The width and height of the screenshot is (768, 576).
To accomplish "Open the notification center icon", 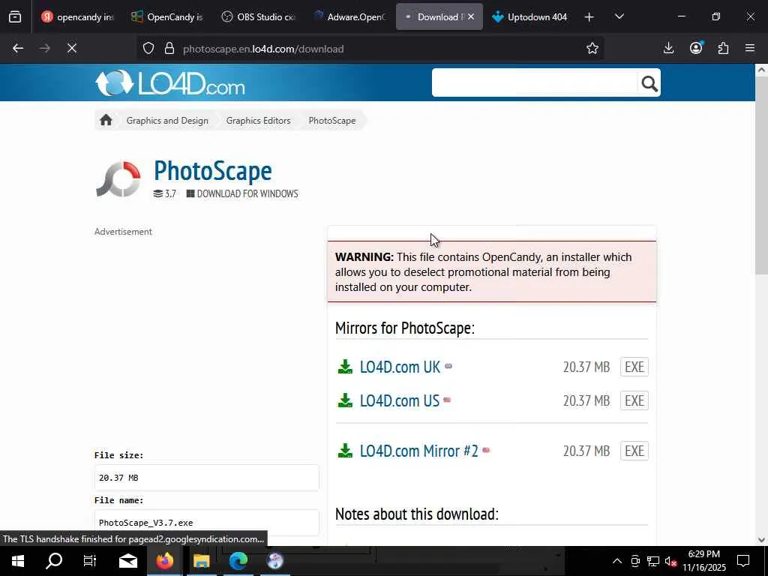I will point(743,561).
